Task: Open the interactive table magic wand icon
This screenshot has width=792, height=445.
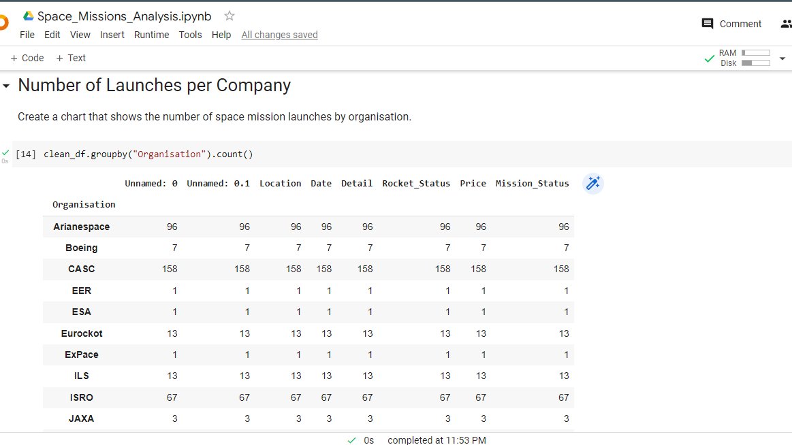Action: click(x=593, y=183)
